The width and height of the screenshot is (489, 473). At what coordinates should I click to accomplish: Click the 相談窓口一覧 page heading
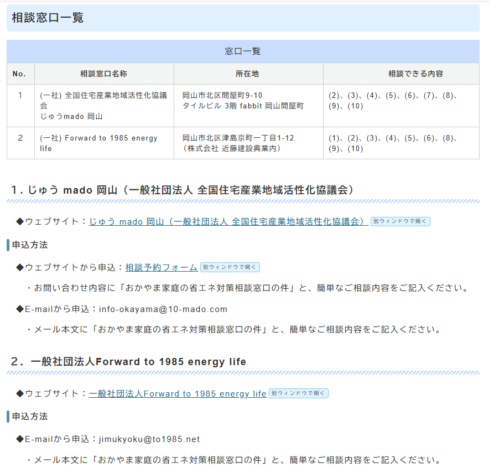coord(48,18)
